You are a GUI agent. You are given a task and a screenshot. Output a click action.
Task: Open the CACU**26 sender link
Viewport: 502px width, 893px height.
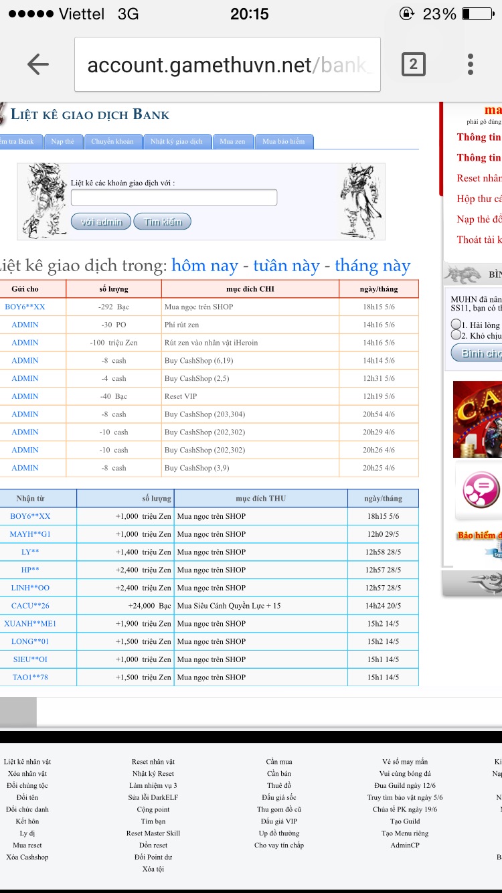30,606
